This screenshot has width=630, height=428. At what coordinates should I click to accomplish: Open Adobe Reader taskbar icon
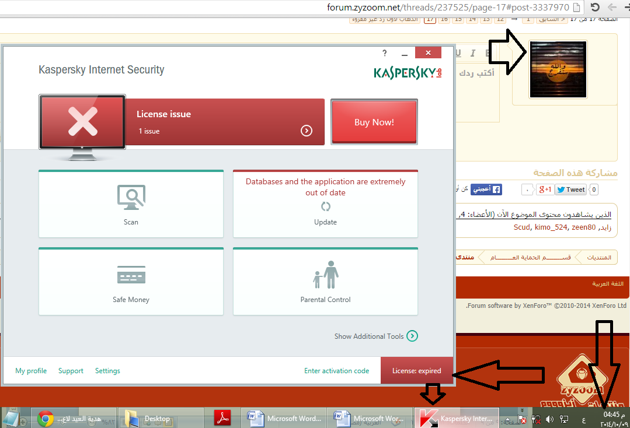coord(223,418)
